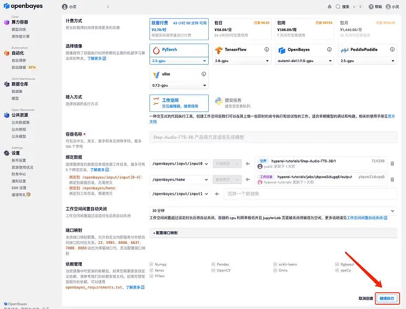The width and height of the screenshot is (406, 309).
Task: Click the 取消创建 button
Action: coord(366,298)
